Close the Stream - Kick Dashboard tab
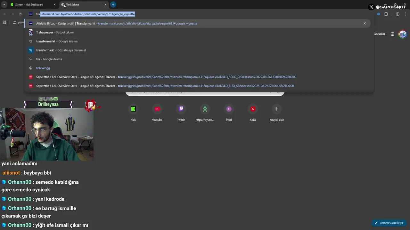 [54, 4]
